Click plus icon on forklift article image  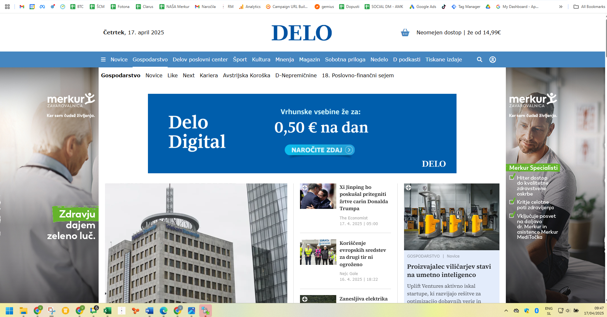coord(408,188)
